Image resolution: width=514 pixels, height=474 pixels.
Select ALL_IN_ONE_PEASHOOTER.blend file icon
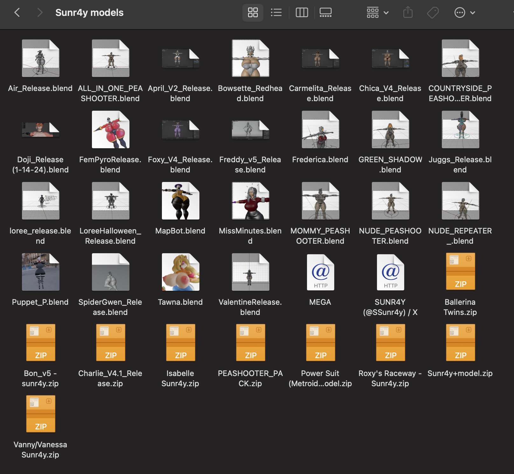(x=111, y=58)
